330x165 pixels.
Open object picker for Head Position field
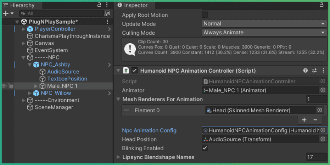point(323,139)
